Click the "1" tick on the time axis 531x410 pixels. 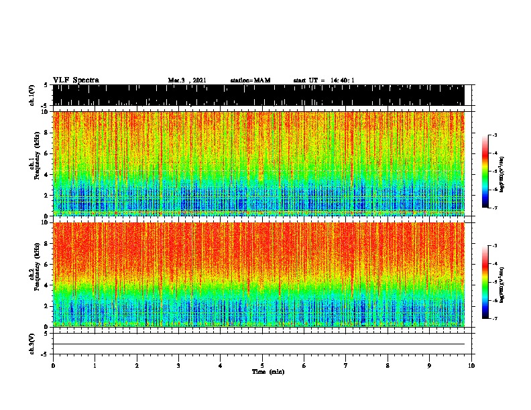pyautogui.click(x=95, y=366)
